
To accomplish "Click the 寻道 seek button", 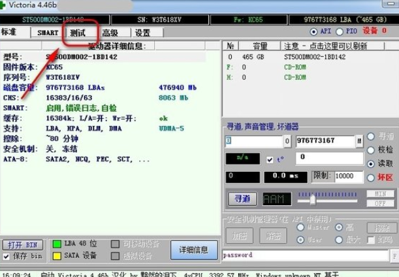I will tap(242, 199).
